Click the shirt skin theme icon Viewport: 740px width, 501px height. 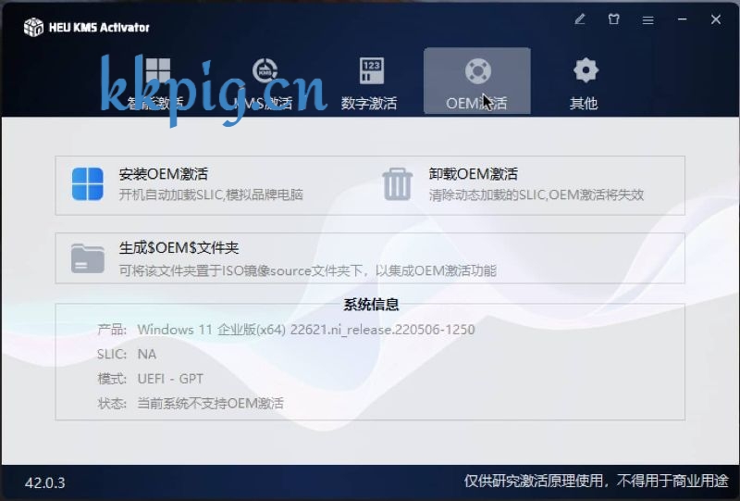pos(613,19)
